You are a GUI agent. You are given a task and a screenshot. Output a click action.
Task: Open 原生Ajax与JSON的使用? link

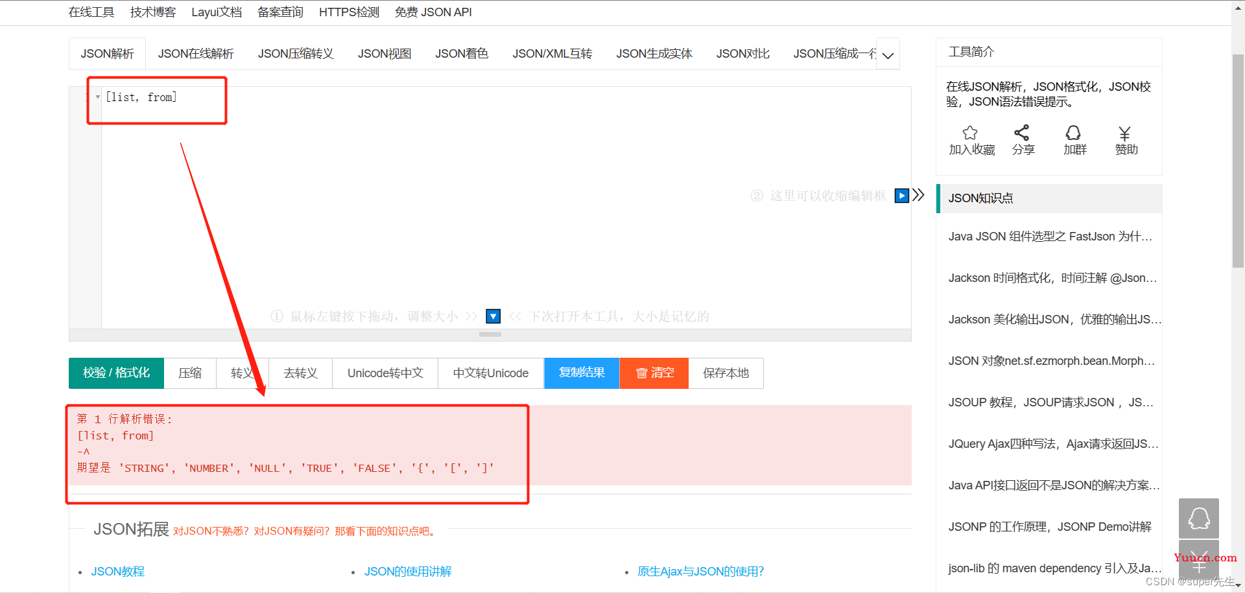pyautogui.click(x=701, y=572)
